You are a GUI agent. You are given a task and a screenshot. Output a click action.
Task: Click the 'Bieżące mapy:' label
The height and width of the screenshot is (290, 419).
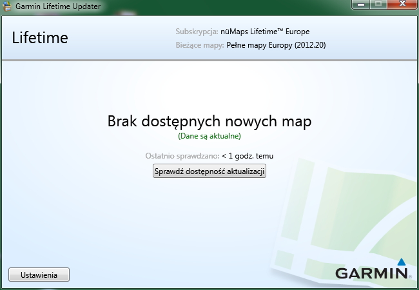coord(200,45)
